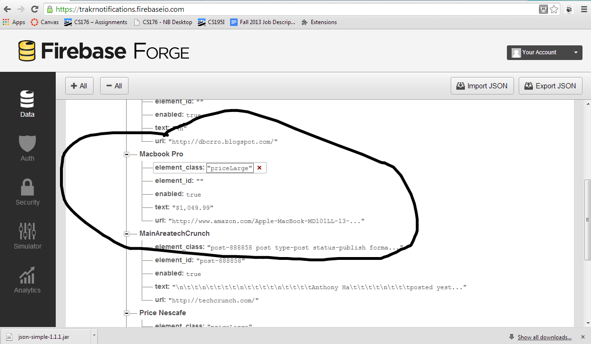
Task: Select the Security sidebar tab
Action: click(x=27, y=191)
